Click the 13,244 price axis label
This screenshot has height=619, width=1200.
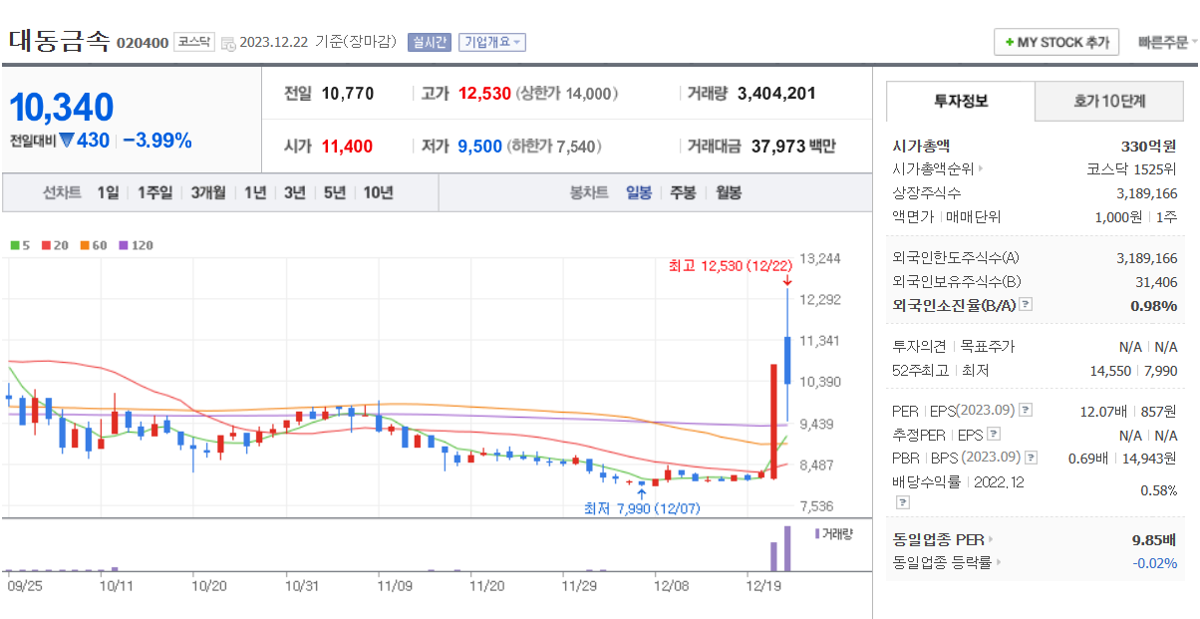pos(820,258)
